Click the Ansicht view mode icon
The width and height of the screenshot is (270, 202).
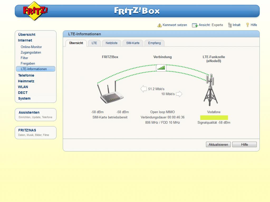point(195,25)
